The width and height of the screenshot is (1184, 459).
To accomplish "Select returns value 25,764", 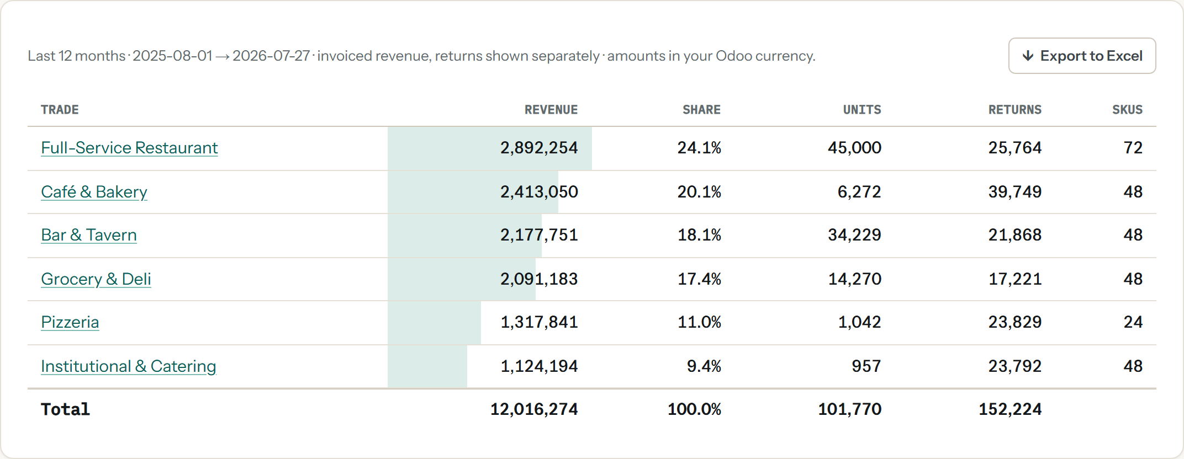I will click(x=1015, y=148).
